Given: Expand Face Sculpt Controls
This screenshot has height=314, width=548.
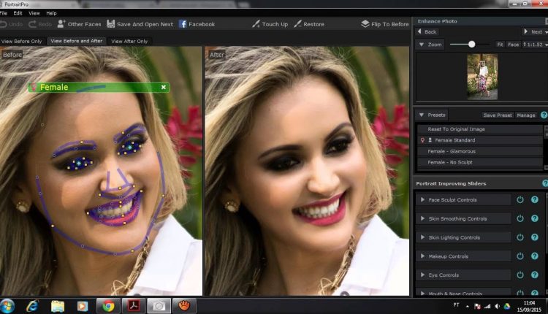Looking at the screenshot, I should tap(422, 199).
